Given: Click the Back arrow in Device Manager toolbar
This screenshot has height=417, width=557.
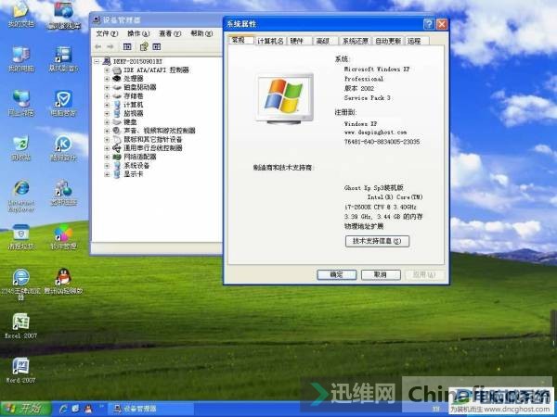Looking at the screenshot, I should 98,47.
